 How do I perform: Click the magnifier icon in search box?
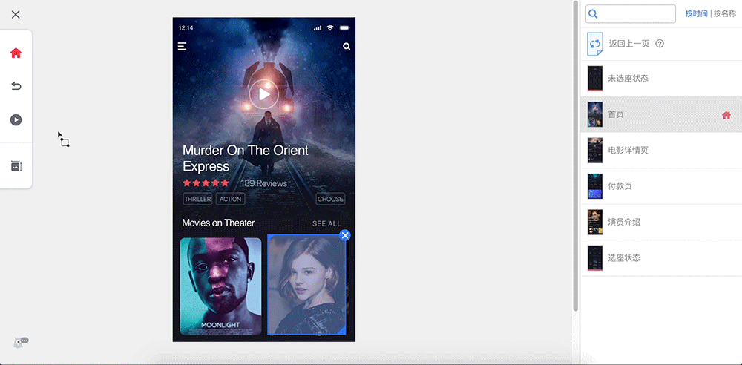(x=593, y=14)
